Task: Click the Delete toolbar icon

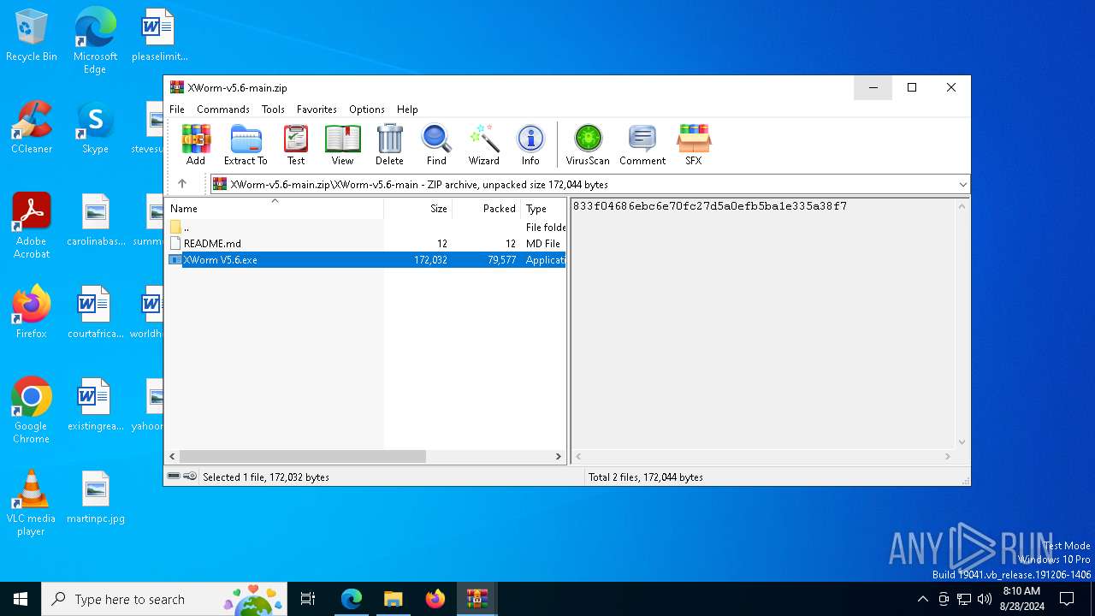Action: [389, 145]
